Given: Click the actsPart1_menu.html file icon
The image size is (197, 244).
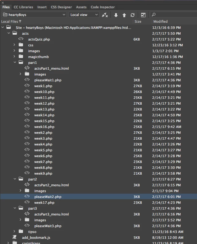Looking at the screenshot, I should pyautogui.click(x=27, y=68).
